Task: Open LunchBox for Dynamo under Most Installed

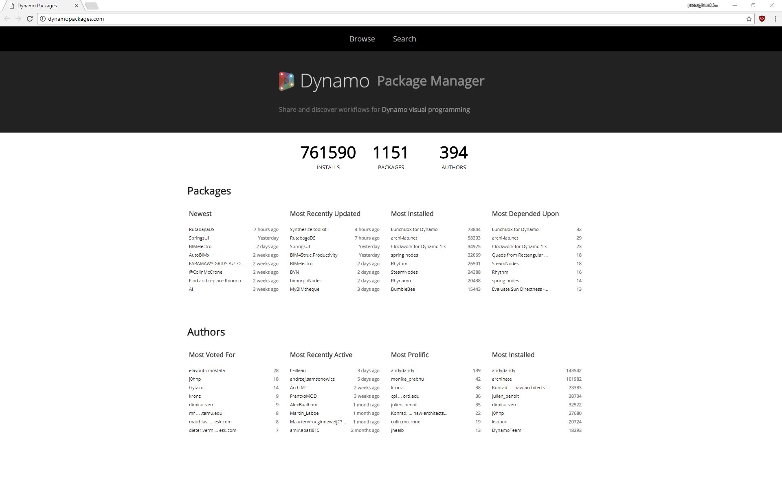Action: pos(414,229)
